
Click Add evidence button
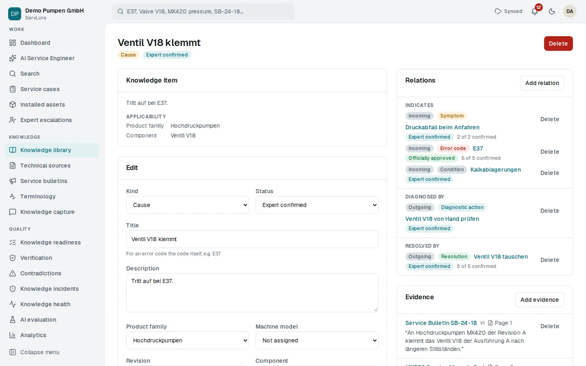(540, 300)
